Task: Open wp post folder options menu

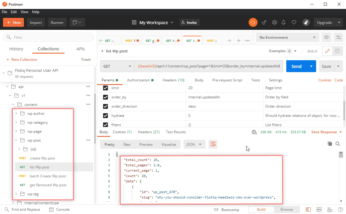Action: point(88,140)
